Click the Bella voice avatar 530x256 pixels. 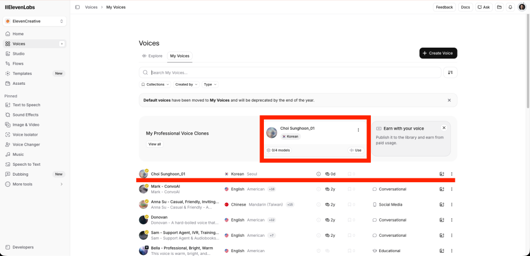[x=143, y=251]
